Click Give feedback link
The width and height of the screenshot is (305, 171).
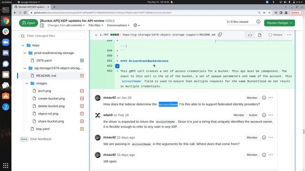click(41, 139)
